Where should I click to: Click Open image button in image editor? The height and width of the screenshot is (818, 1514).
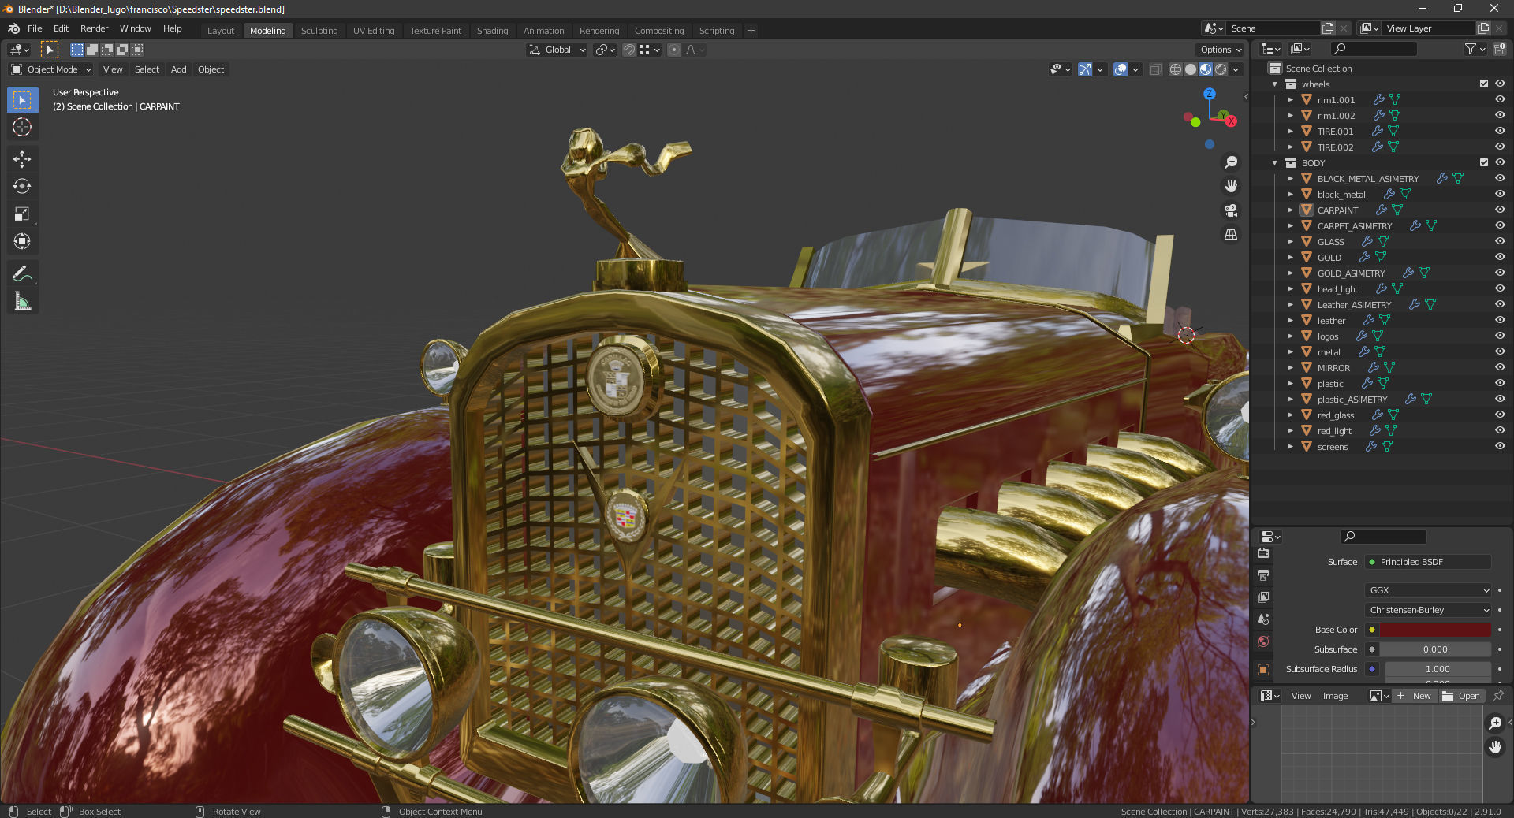[x=1462, y=696]
